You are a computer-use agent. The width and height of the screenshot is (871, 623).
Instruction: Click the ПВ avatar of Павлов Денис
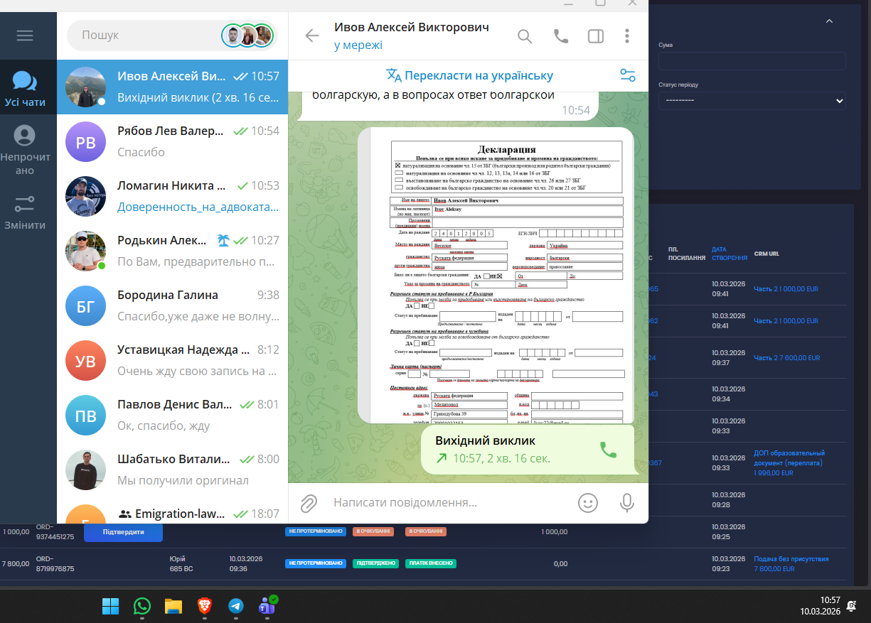pyautogui.click(x=85, y=416)
